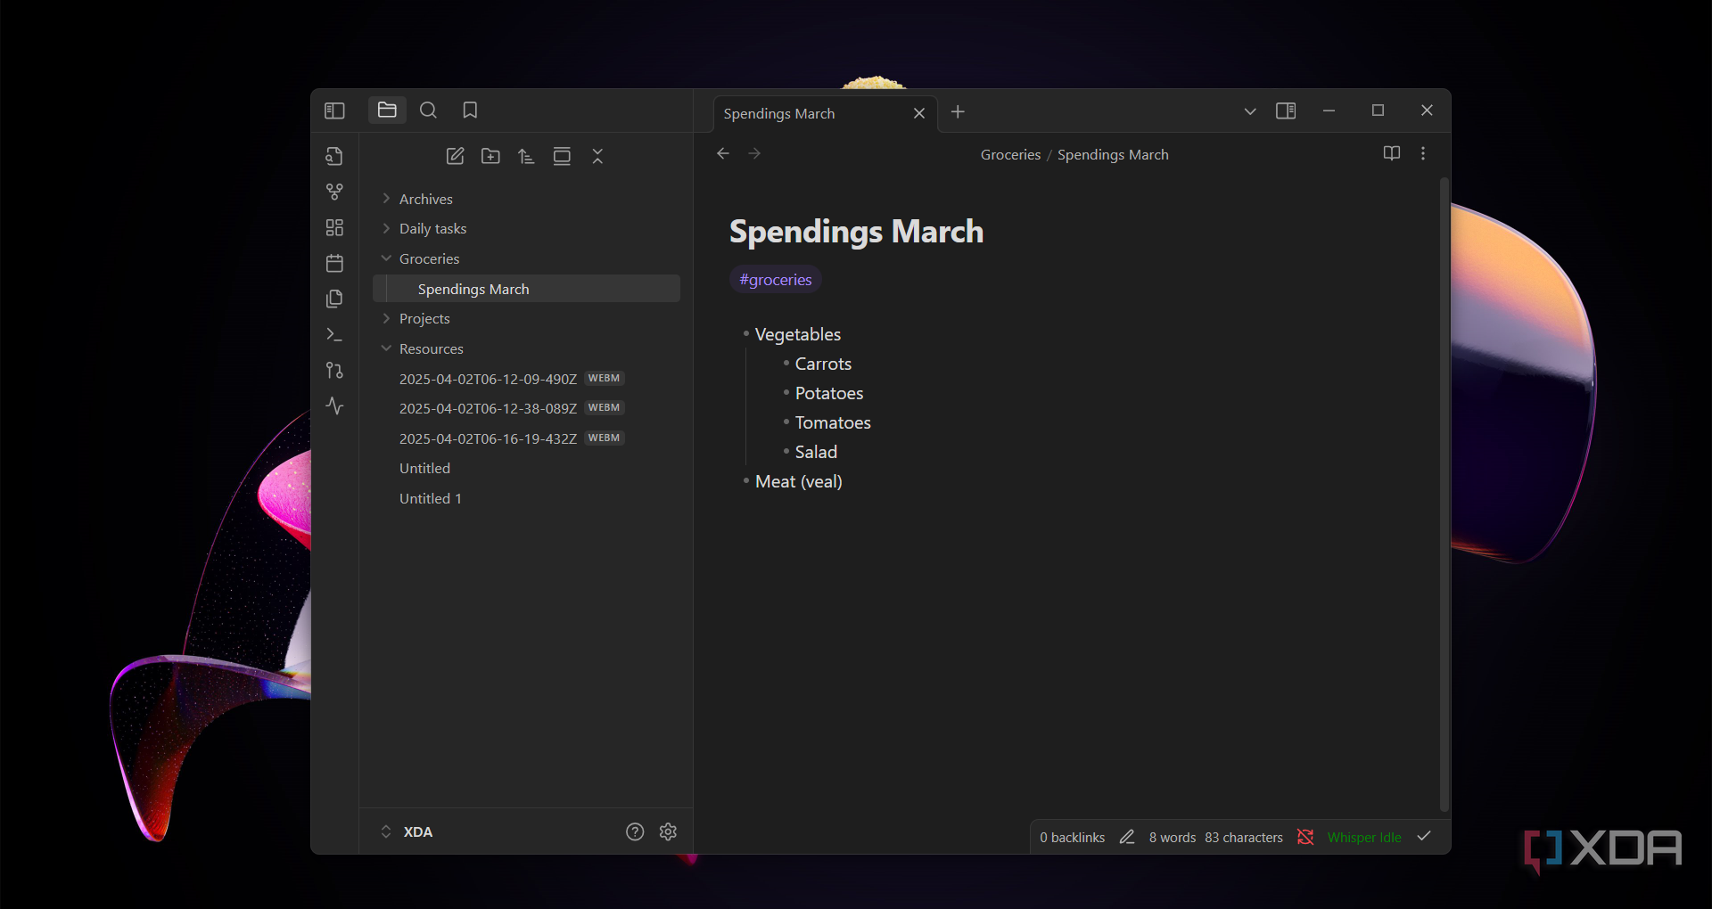Toggle the right sidebar
This screenshot has width=1712, height=909.
[1286, 111]
